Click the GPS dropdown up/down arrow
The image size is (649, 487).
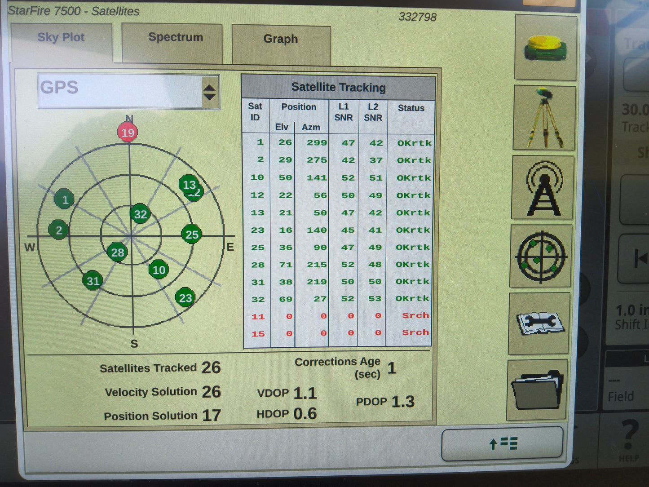pos(210,92)
